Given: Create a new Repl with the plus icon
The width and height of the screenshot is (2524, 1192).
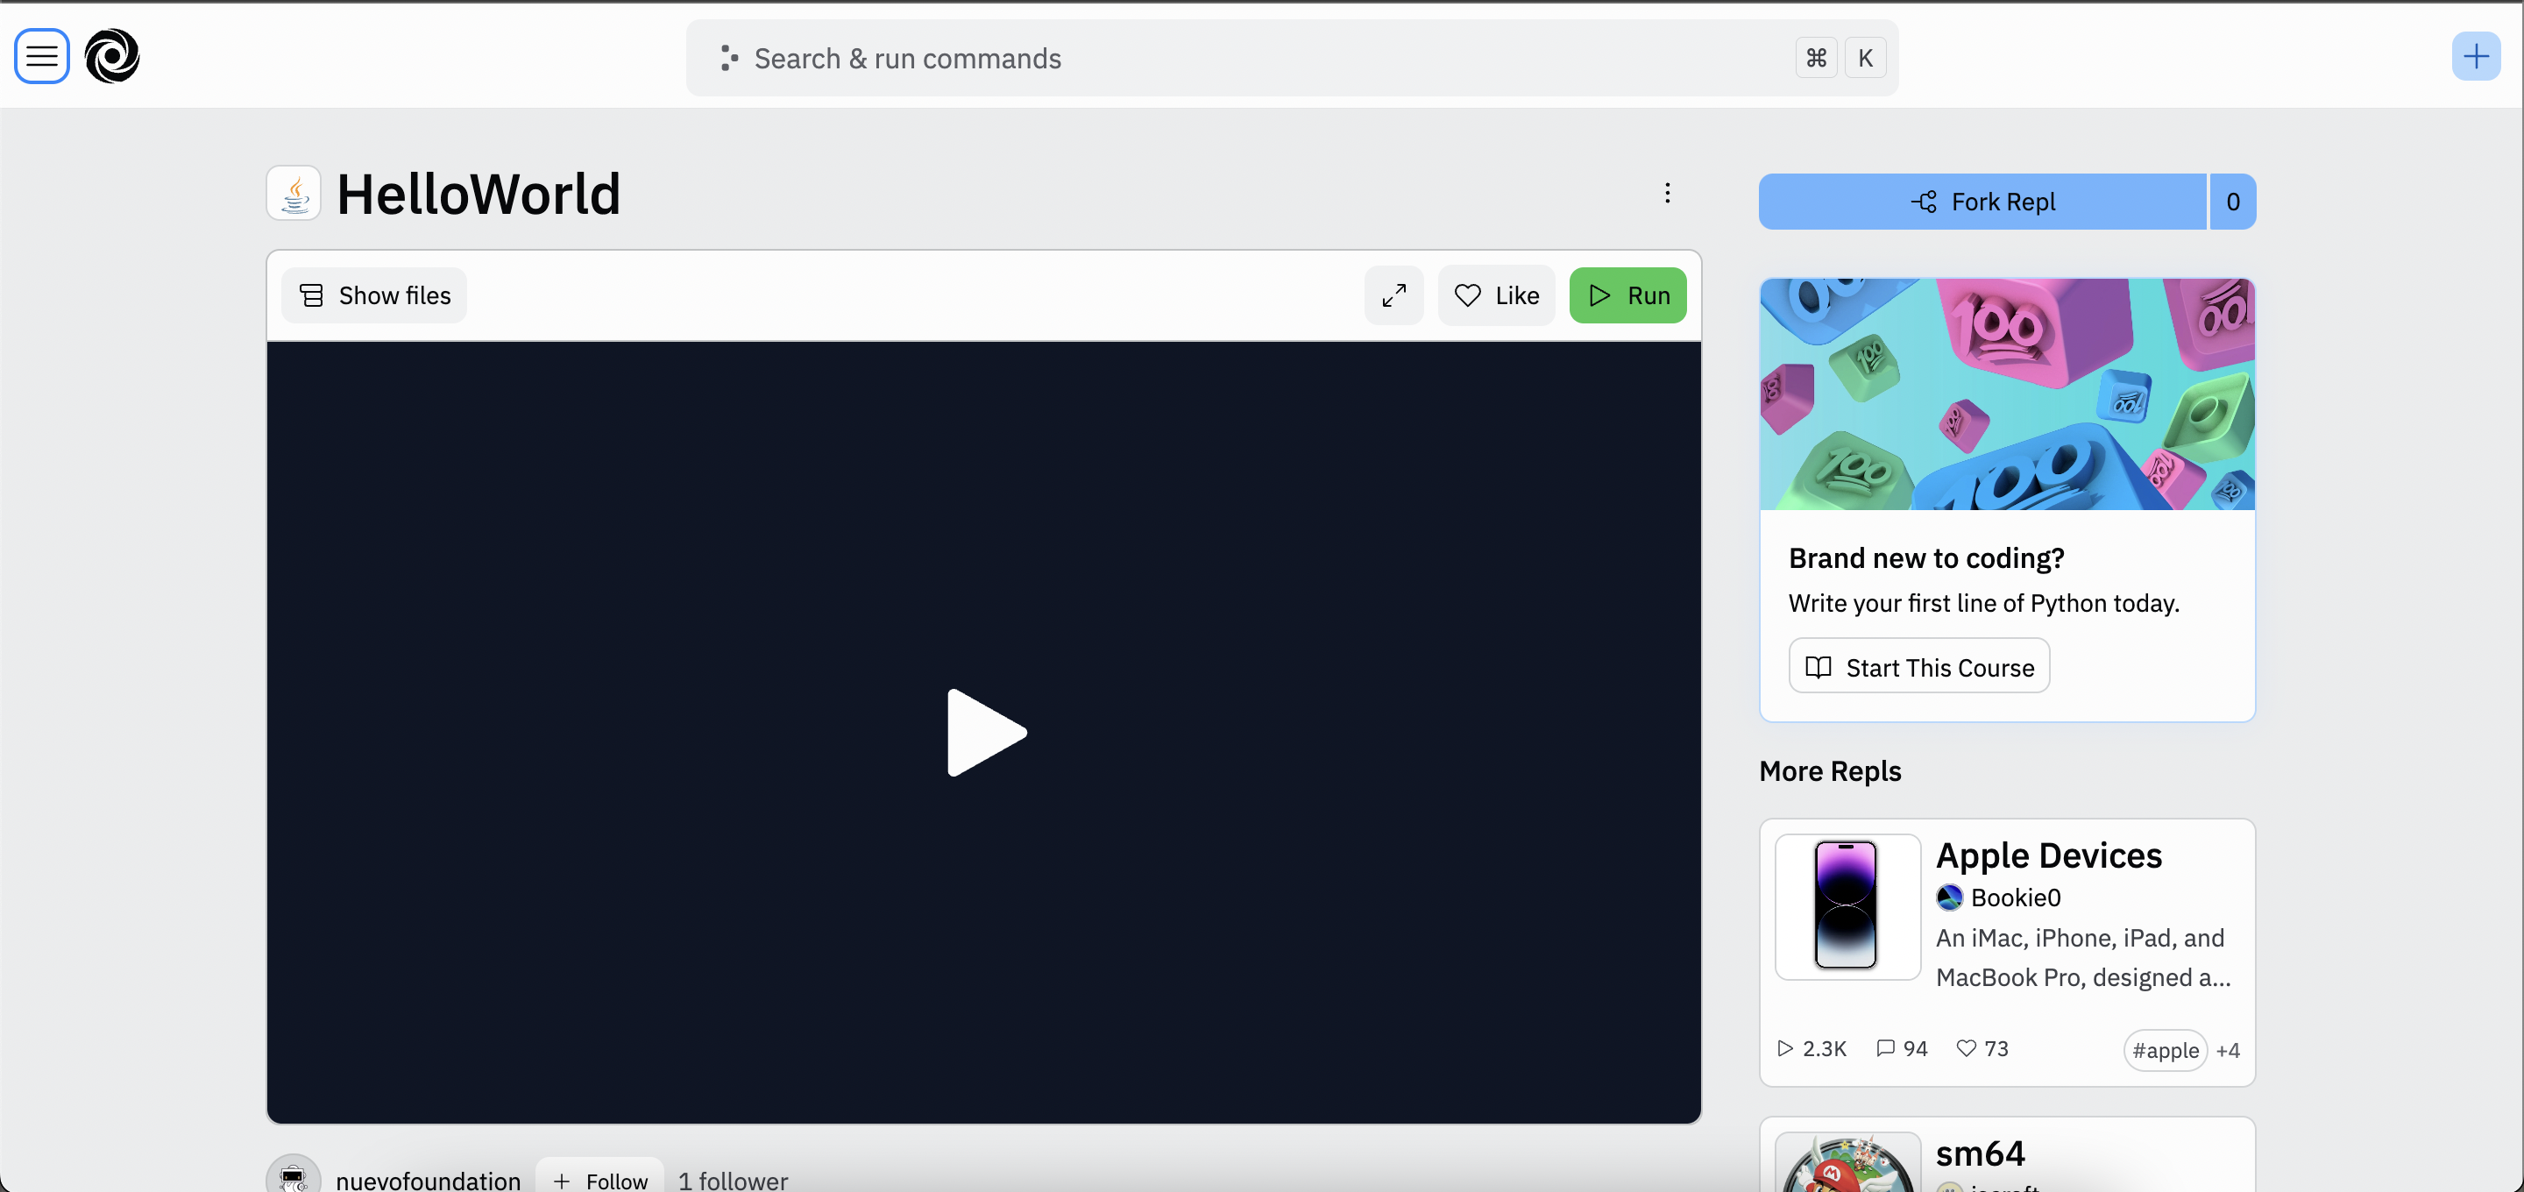Looking at the screenshot, I should click(2476, 56).
